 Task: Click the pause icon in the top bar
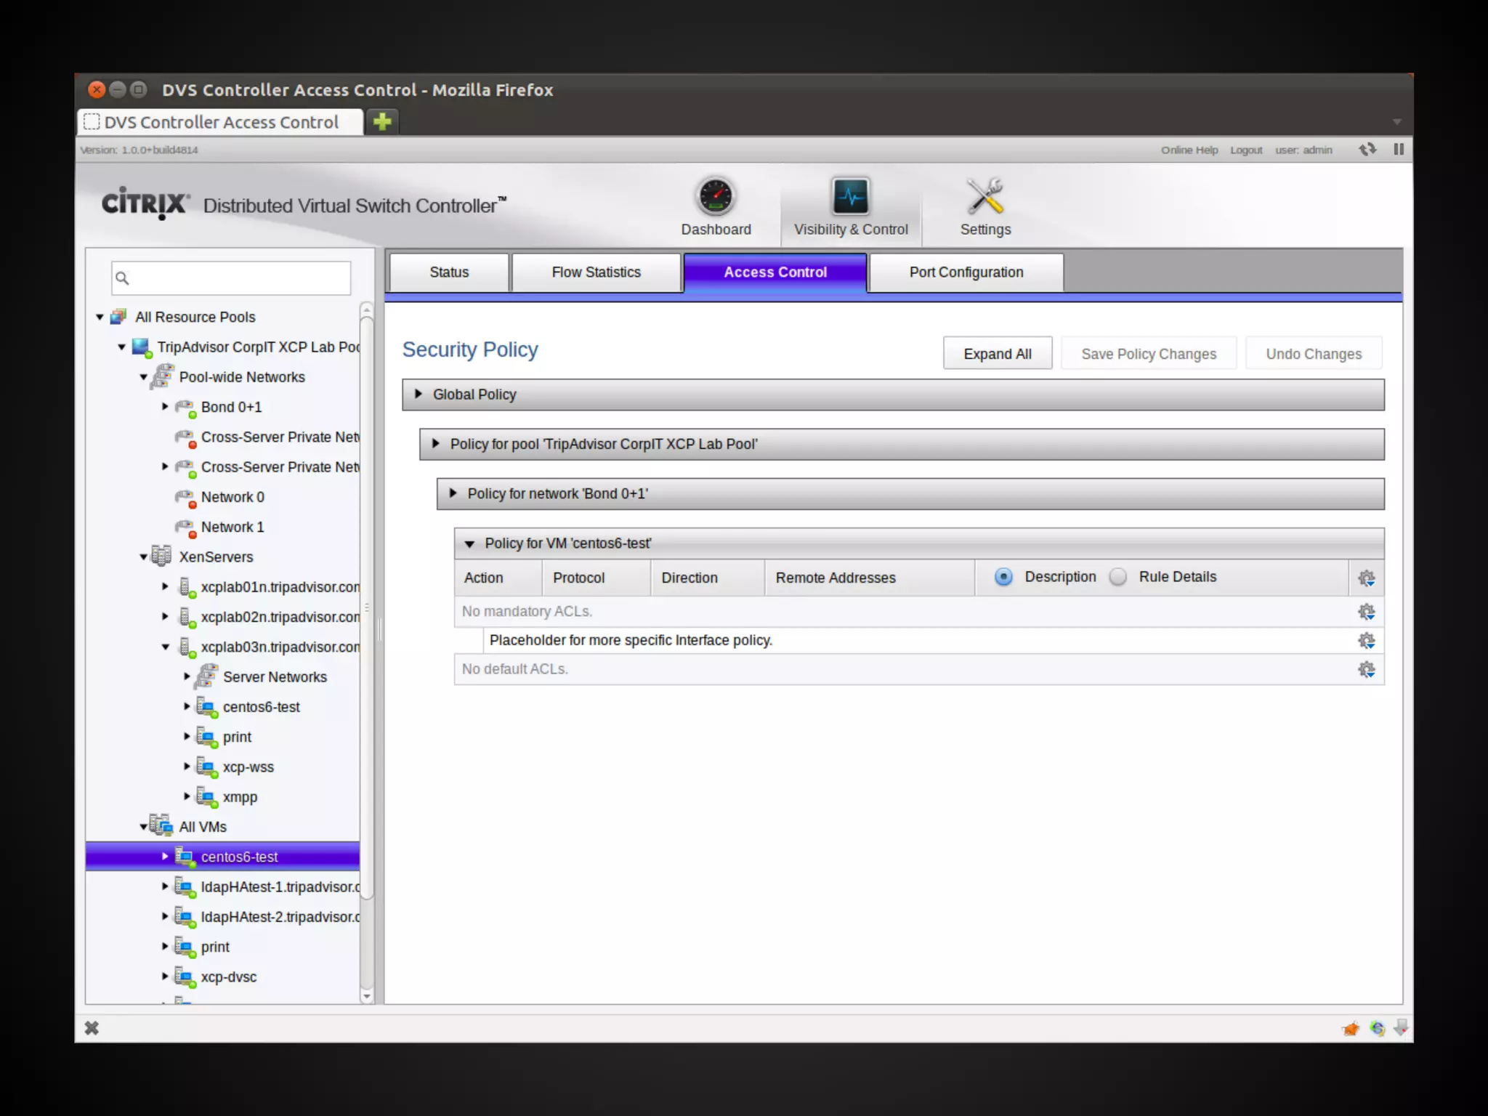[x=1399, y=149]
